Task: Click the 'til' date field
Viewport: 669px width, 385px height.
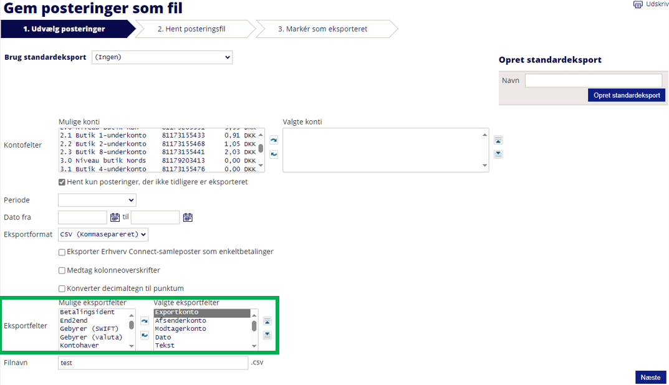Action: click(155, 217)
